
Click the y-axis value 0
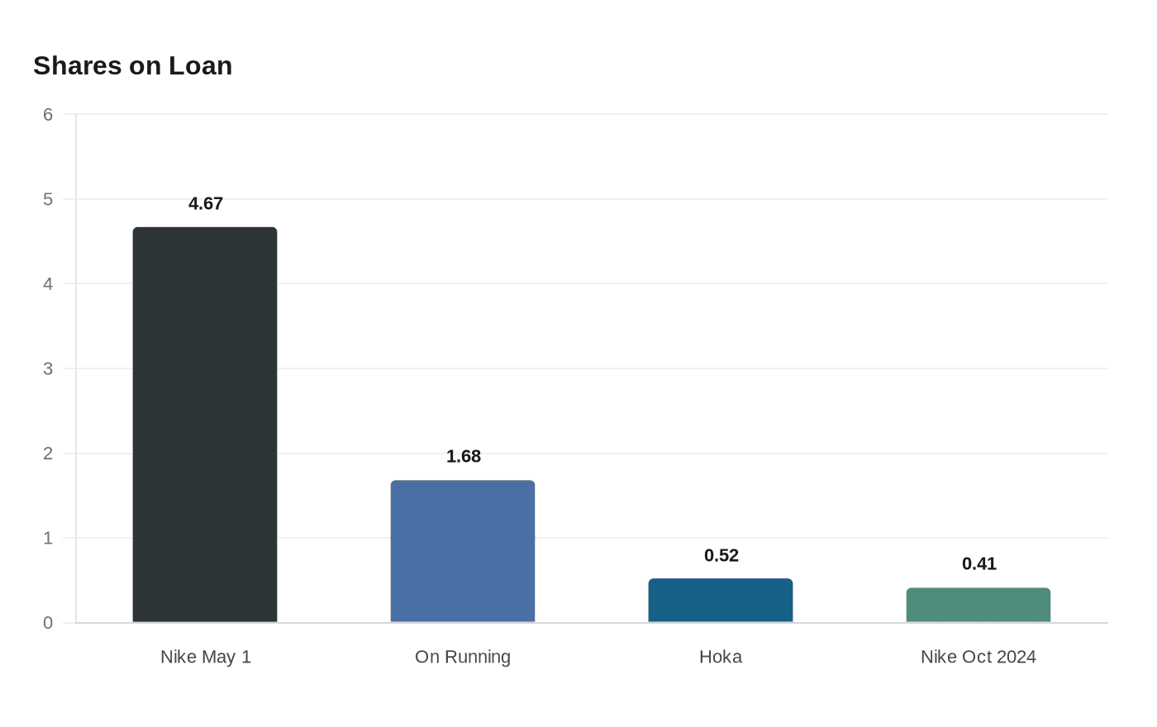pos(48,623)
